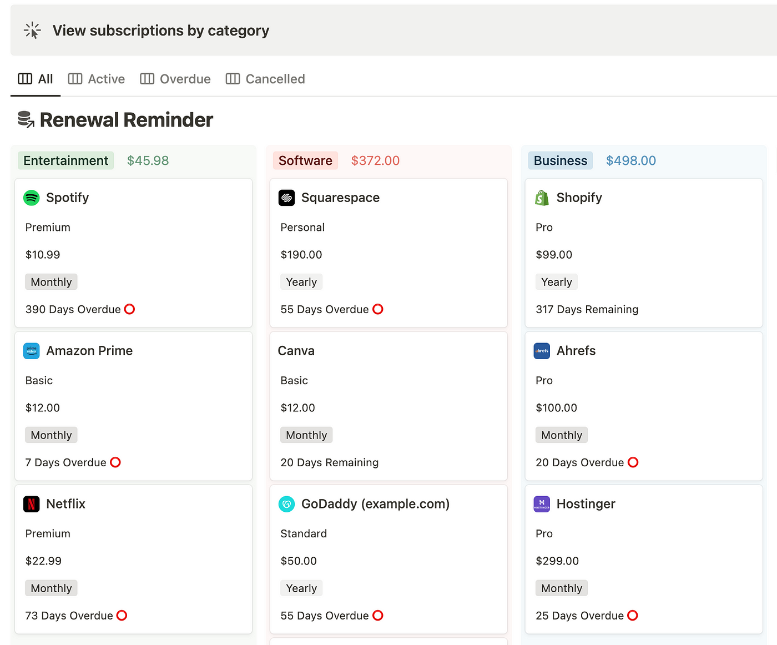Click red overdue circle on Squarespace card

378,309
